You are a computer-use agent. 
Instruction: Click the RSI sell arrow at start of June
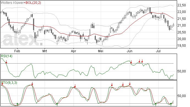point(131,62)
